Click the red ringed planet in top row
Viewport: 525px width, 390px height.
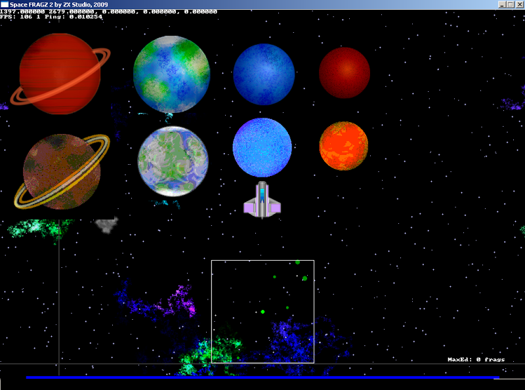pos(60,74)
